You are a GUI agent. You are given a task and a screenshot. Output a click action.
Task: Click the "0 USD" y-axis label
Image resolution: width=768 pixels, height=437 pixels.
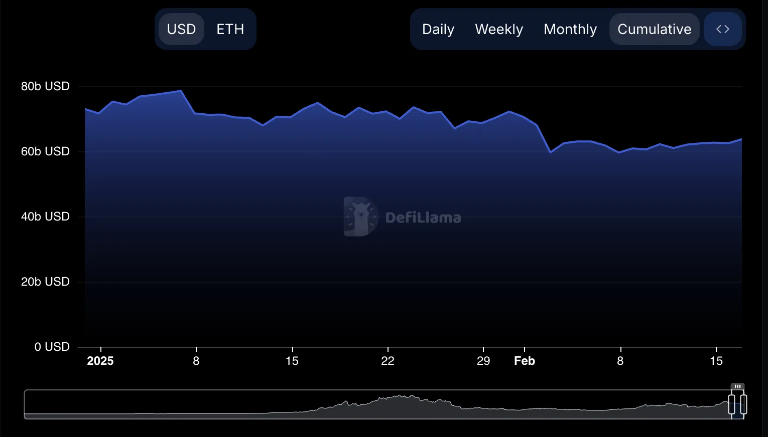52,347
